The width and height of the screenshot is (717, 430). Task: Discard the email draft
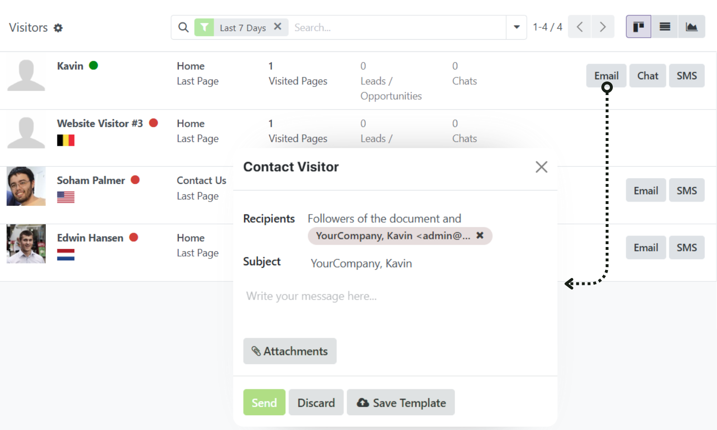pos(316,402)
